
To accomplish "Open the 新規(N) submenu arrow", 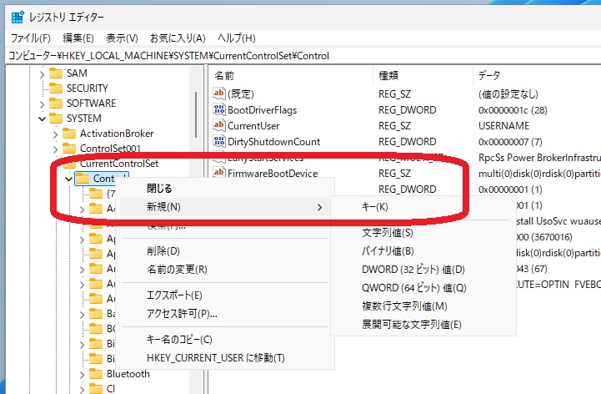I will (x=319, y=207).
